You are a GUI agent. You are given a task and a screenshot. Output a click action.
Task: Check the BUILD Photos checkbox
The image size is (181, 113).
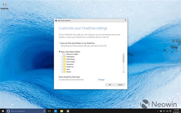coord(63,59)
